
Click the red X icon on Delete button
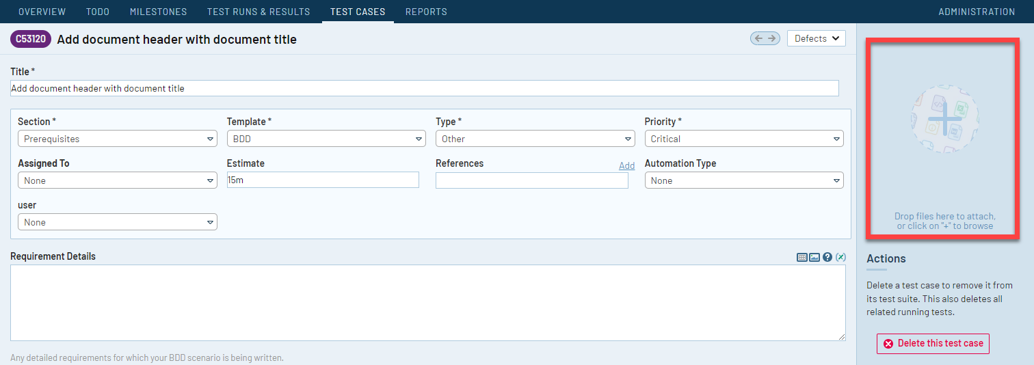coord(888,344)
